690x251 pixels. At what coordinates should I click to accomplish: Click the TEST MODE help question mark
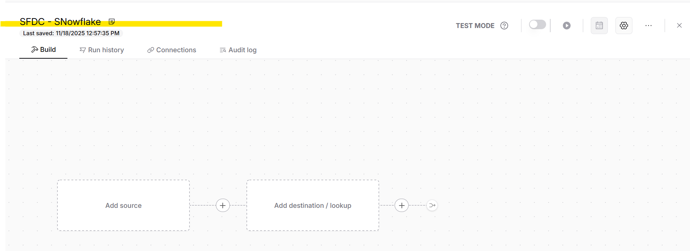click(504, 25)
